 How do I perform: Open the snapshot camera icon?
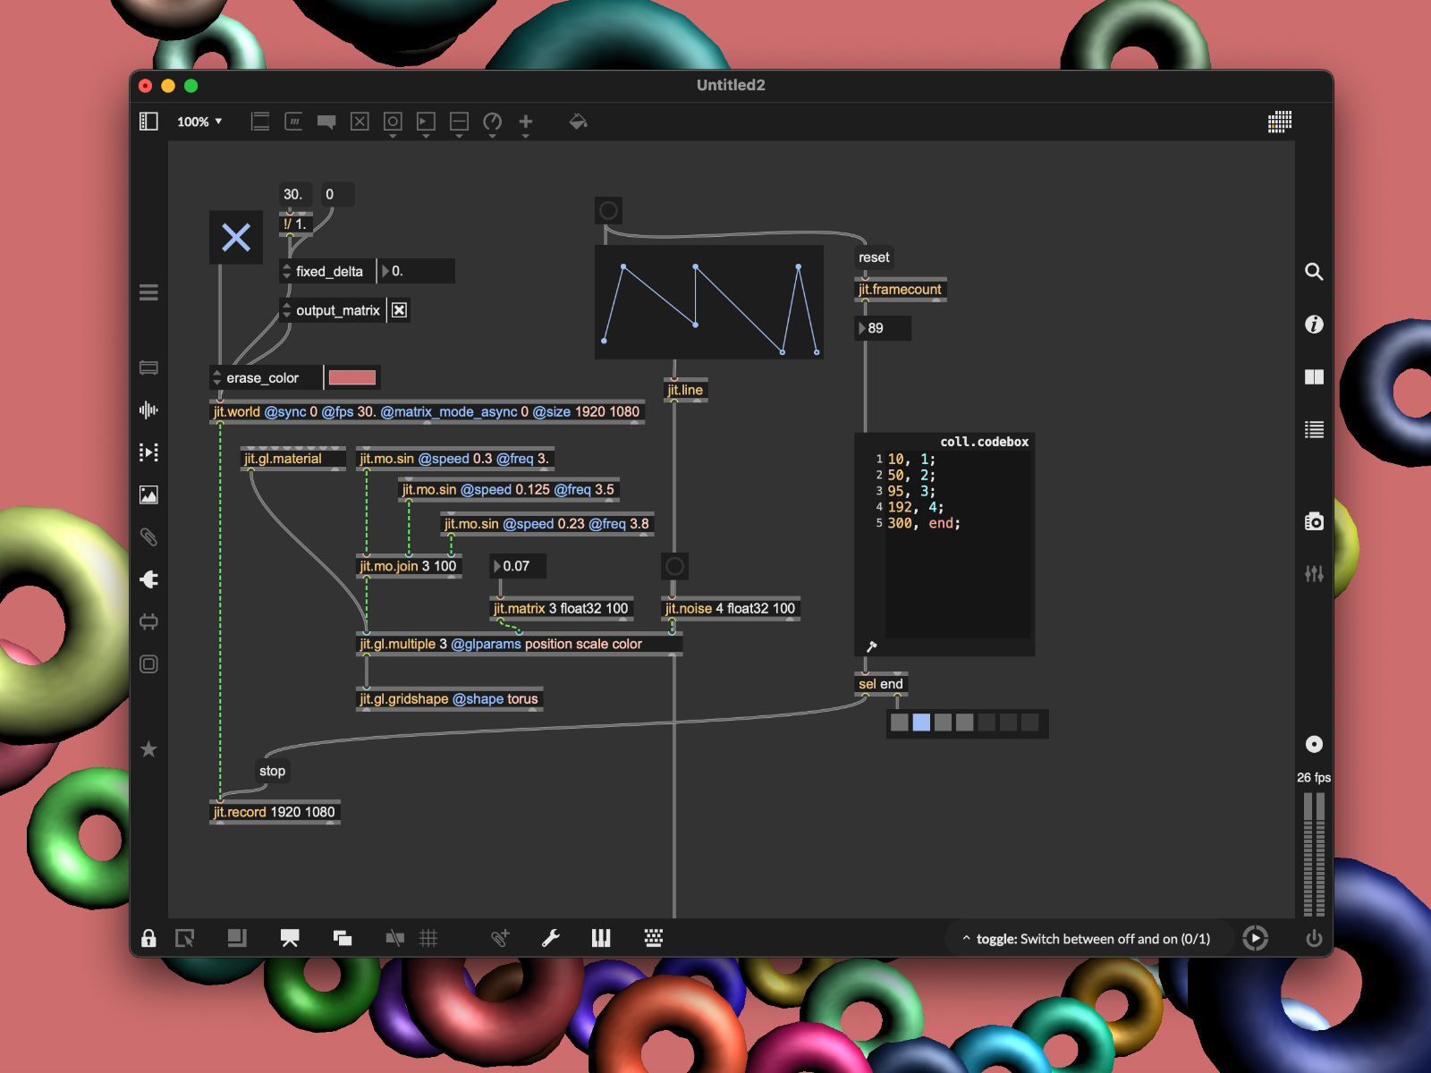[x=1314, y=521]
